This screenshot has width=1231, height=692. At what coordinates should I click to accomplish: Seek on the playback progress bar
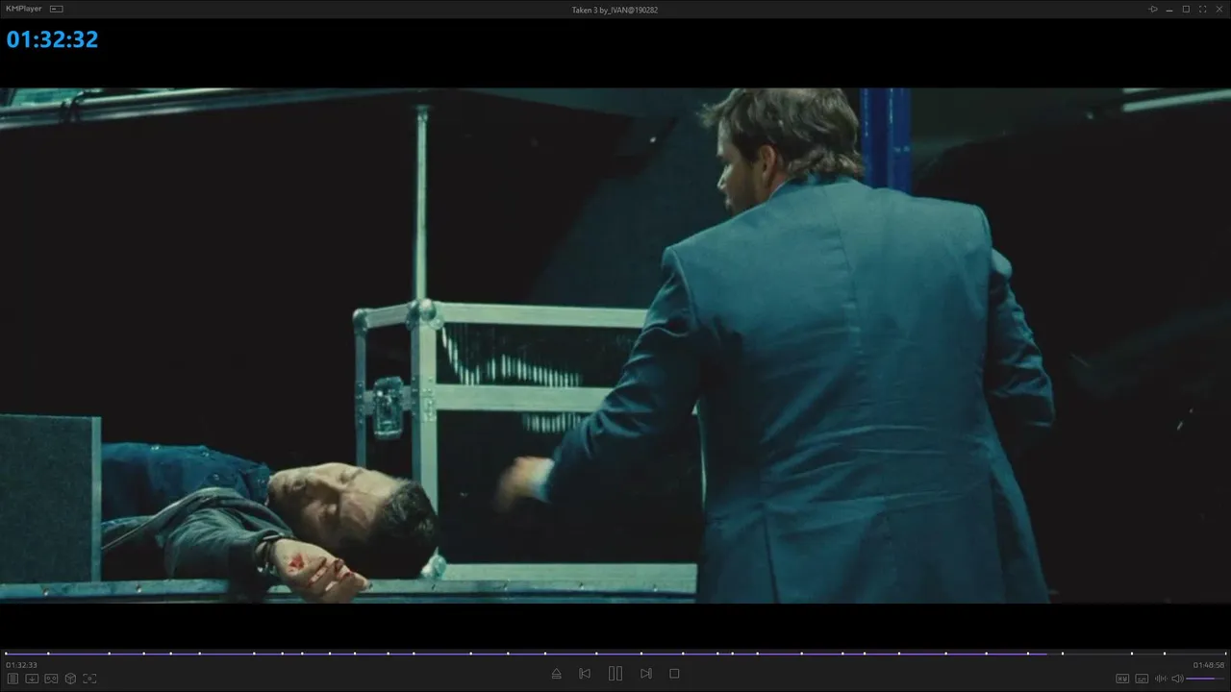coord(615,654)
